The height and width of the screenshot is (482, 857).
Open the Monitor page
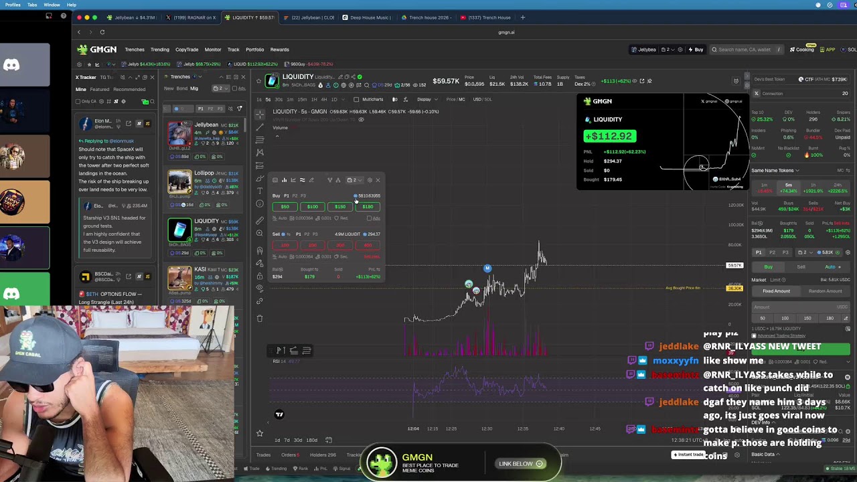213,50
